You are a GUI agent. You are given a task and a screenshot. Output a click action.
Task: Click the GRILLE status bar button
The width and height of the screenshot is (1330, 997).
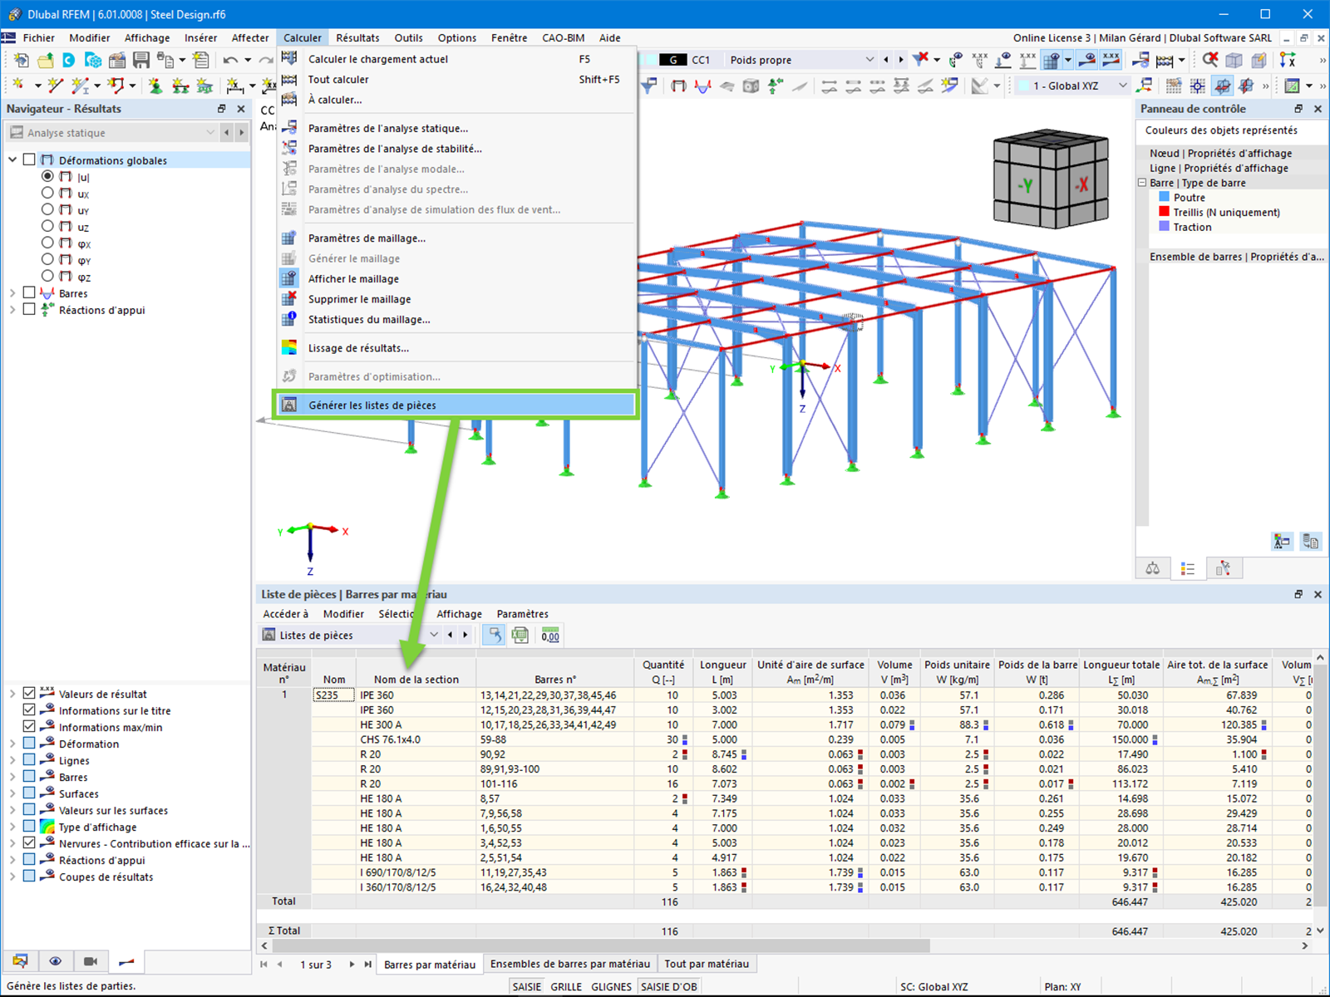566,987
